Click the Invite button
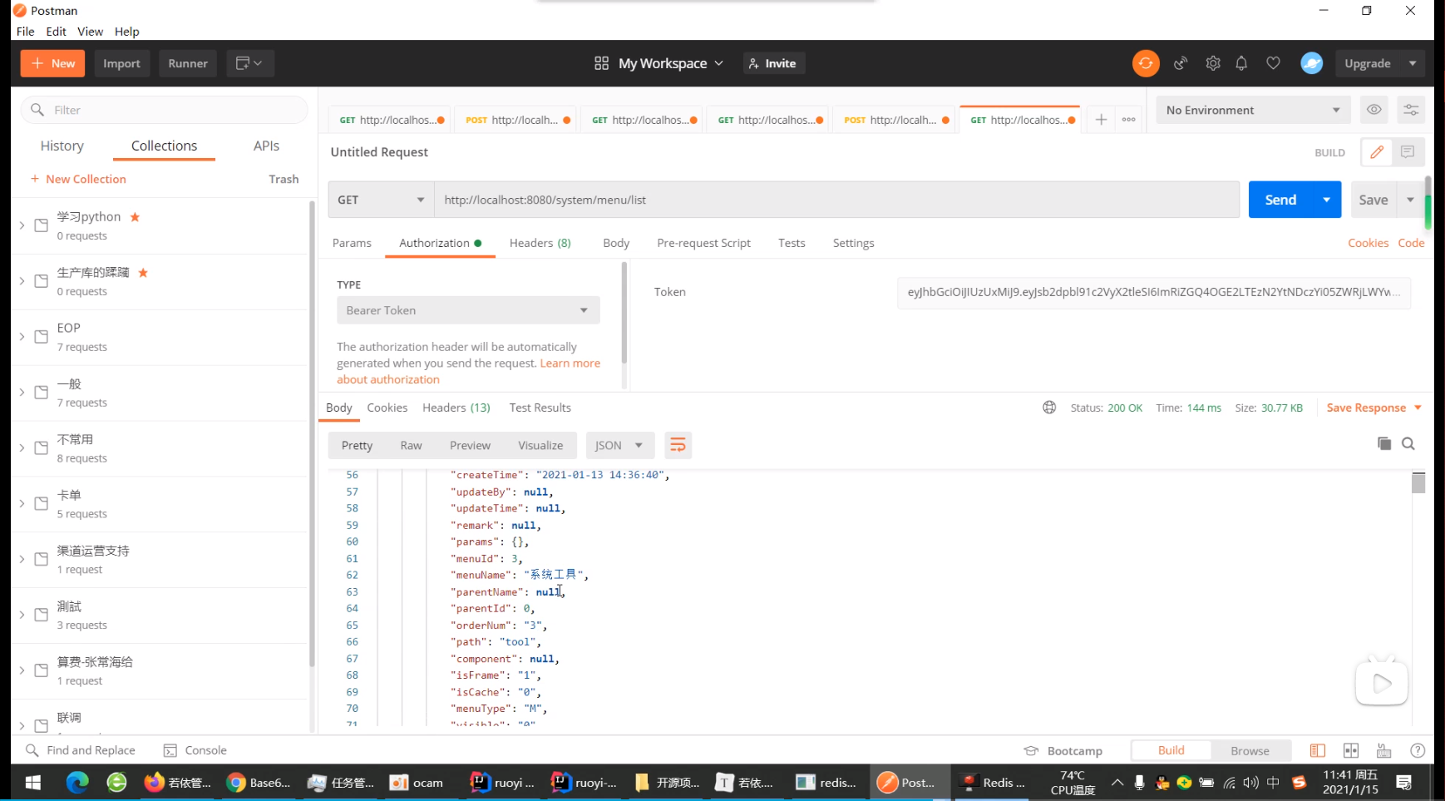 [773, 63]
